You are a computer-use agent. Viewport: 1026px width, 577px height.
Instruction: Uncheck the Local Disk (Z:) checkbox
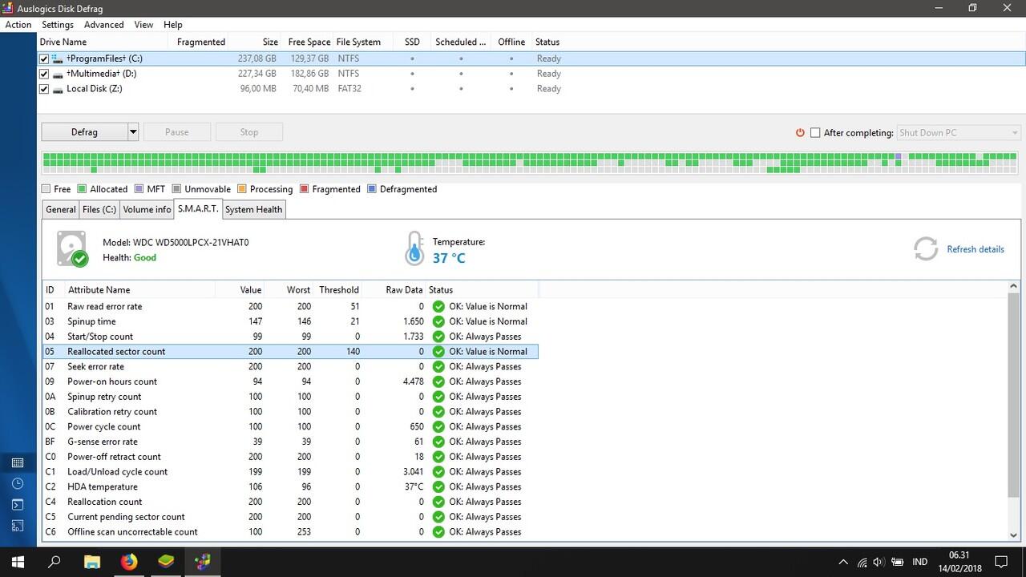pyautogui.click(x=45, y=89)
